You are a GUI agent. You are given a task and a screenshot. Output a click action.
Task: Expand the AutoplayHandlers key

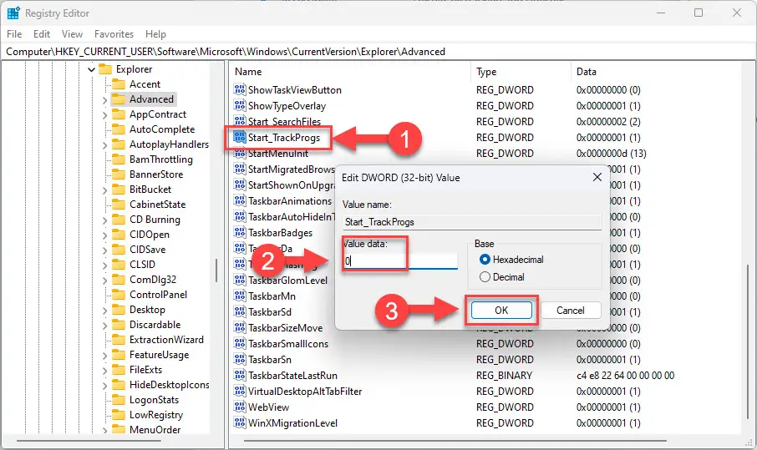point(104,144)
